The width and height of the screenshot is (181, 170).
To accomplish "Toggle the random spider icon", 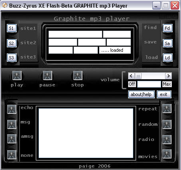I will pyautogui.click(x=167, y=124).
